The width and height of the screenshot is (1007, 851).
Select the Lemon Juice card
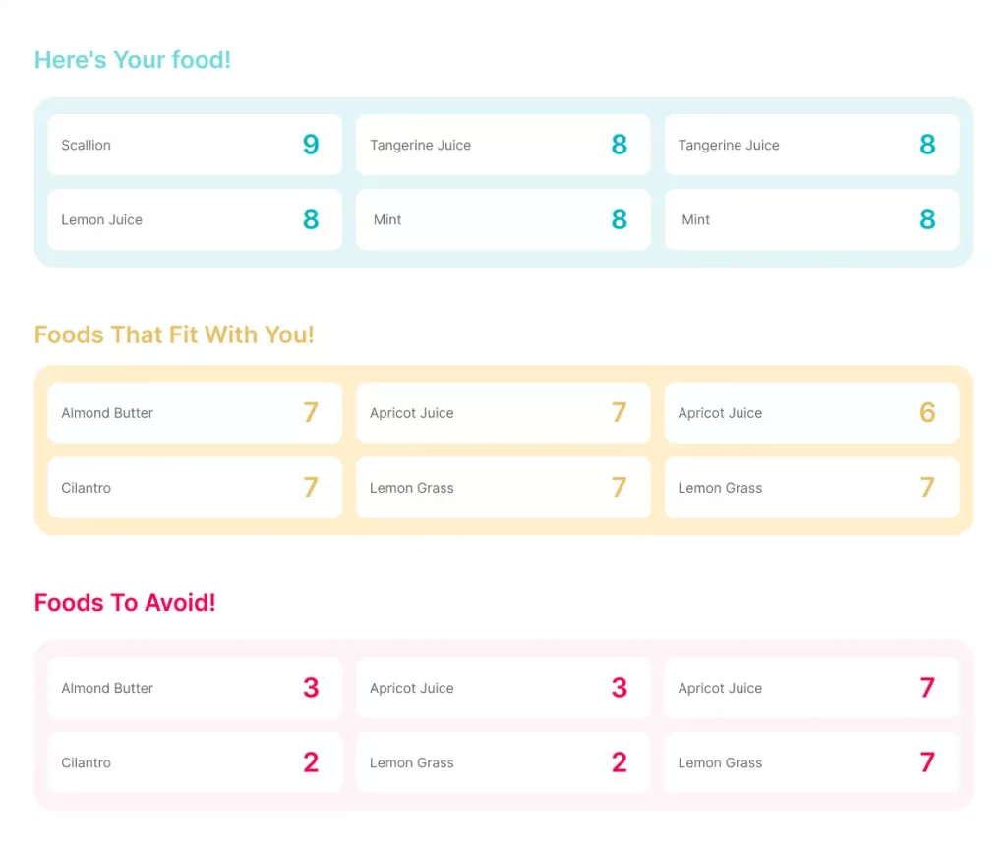pyautogui.click(x=195, y=219)
